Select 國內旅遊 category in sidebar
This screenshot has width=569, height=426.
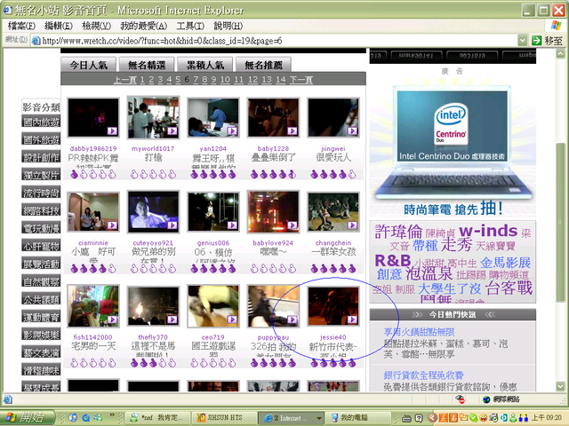tap(41, 122)
